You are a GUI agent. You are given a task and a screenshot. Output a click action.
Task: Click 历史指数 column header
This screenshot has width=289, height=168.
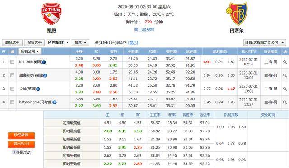pyautogui.click(x=270, y=52)
